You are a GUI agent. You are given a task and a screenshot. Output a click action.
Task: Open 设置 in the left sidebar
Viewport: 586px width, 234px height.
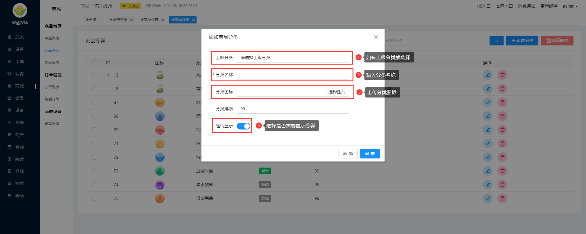19,49
